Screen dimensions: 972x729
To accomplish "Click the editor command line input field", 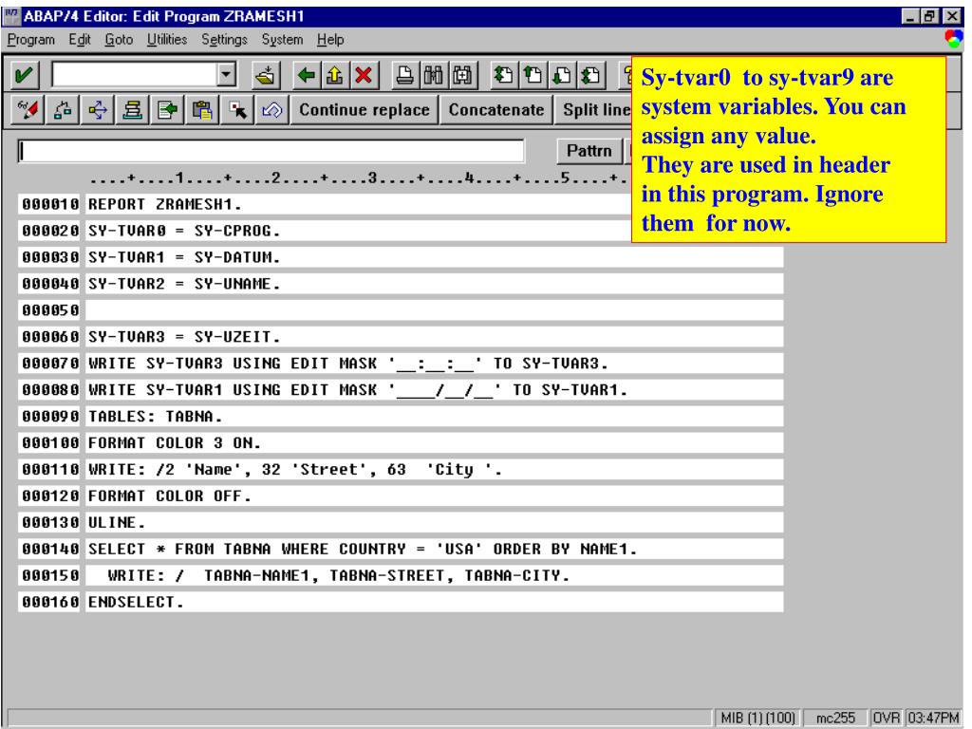I will click(x=271, y=151).
